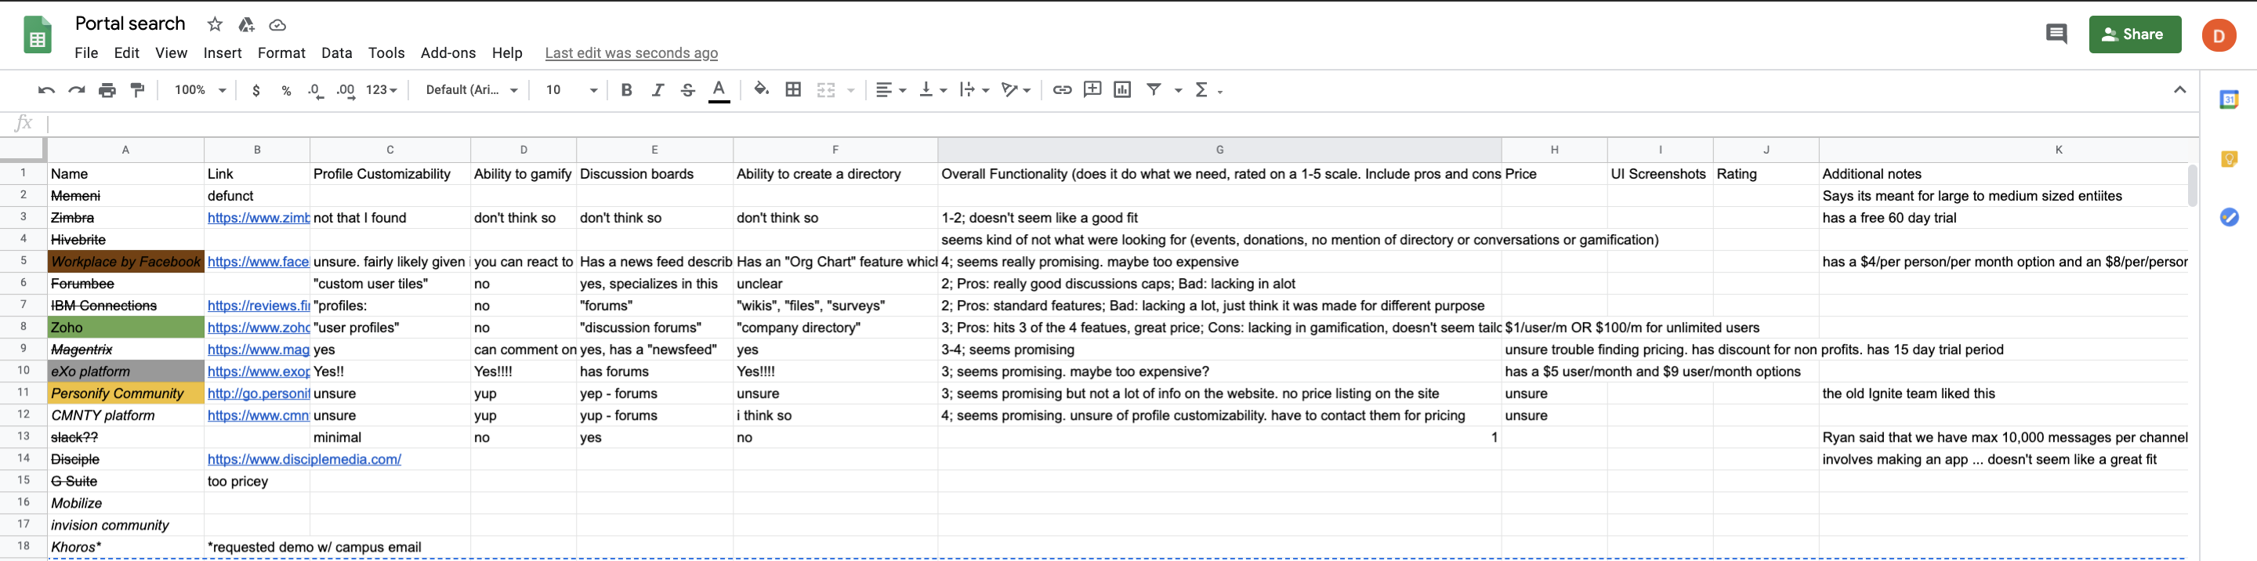This screenshot has width=2257, height=561.
Task: Click the Portal search title
Action: point(129,24)
